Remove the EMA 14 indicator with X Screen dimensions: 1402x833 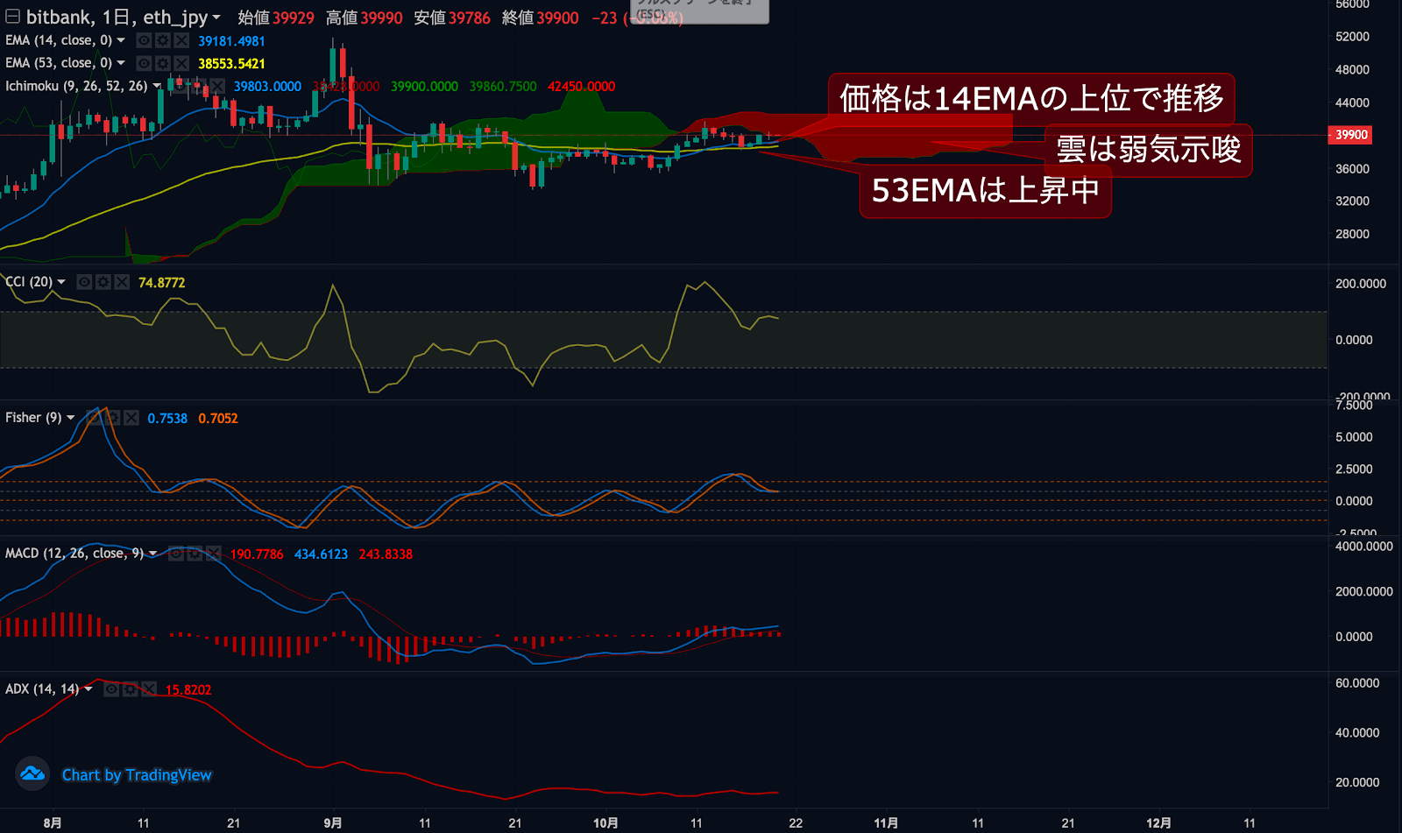tap(181, 40)
